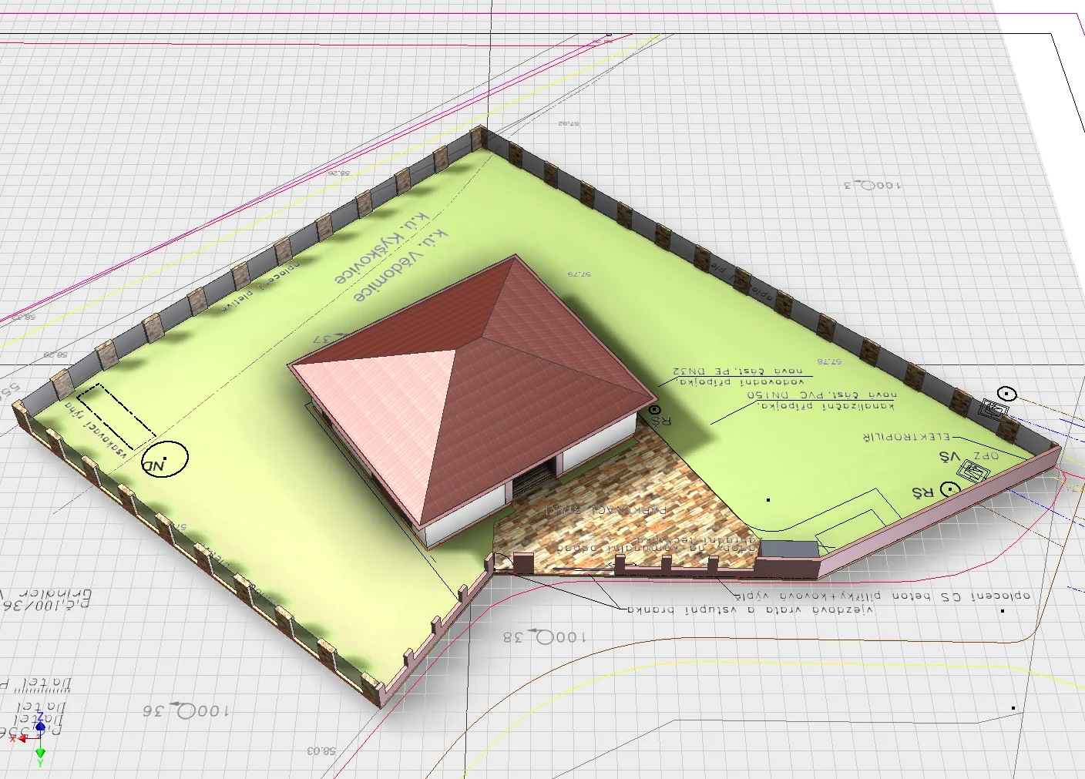This screenshot has width=1085, height=779.
Task: Click the ELEKTROPILÍŘ annotation text
Action: click(906, 437)
